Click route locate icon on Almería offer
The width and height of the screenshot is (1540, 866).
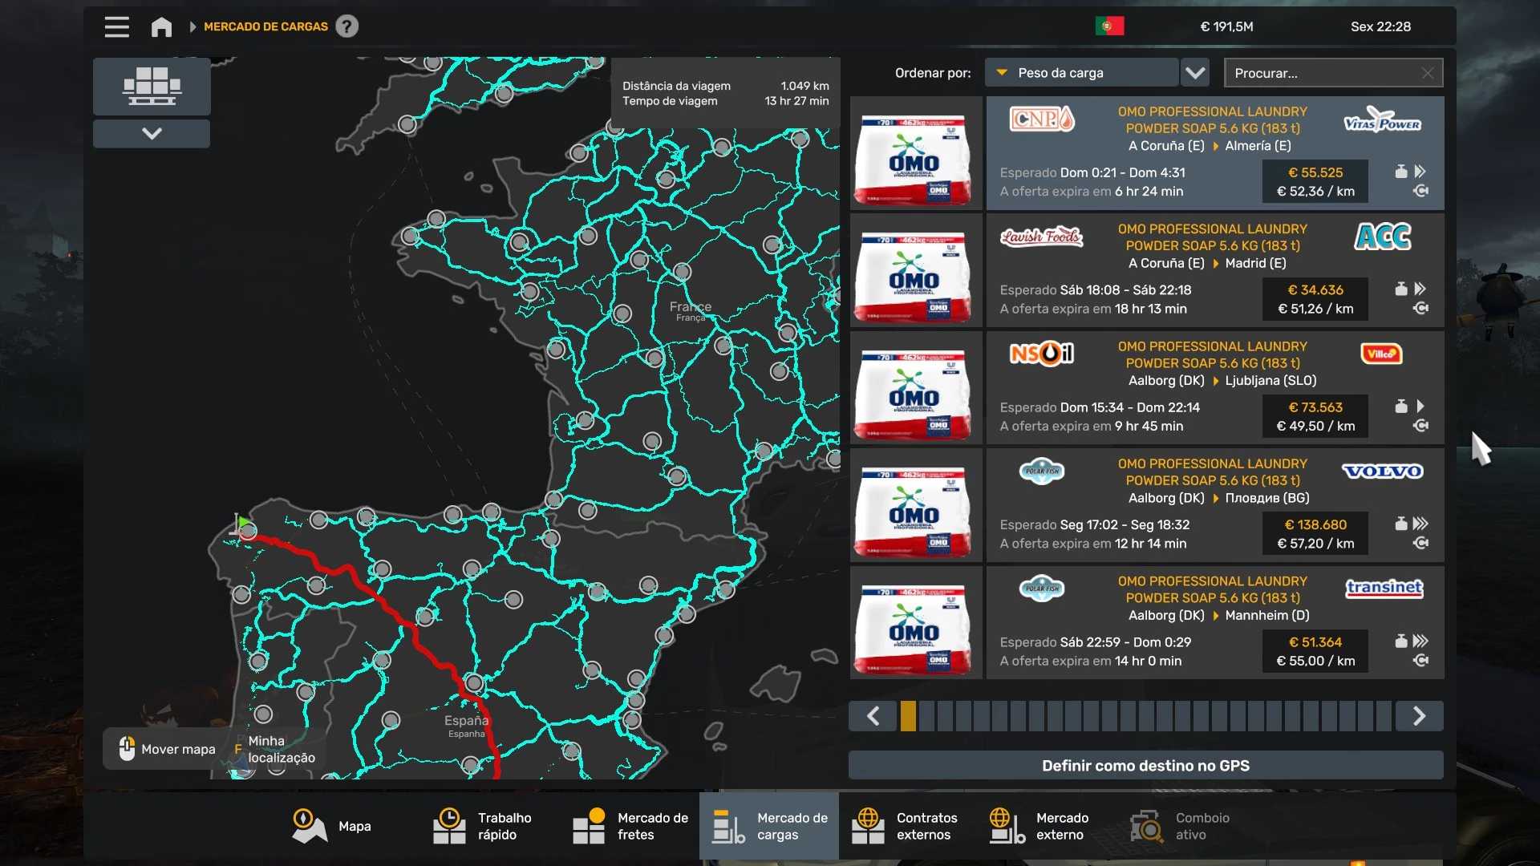[x=1420, y=191]
